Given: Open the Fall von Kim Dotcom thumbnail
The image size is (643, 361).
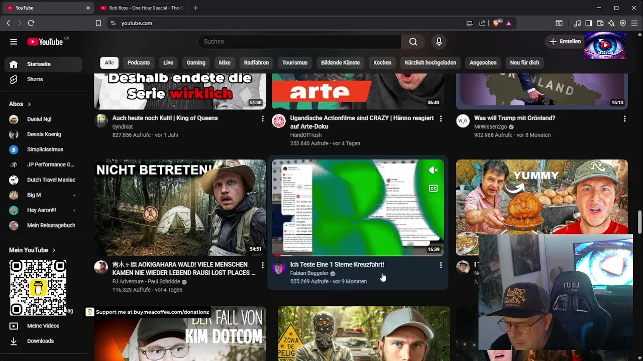Looking at the screenshot, I should (x=180, y=333).
